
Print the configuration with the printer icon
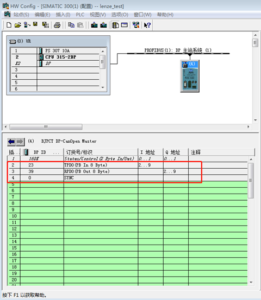click(x=57, y=25)
